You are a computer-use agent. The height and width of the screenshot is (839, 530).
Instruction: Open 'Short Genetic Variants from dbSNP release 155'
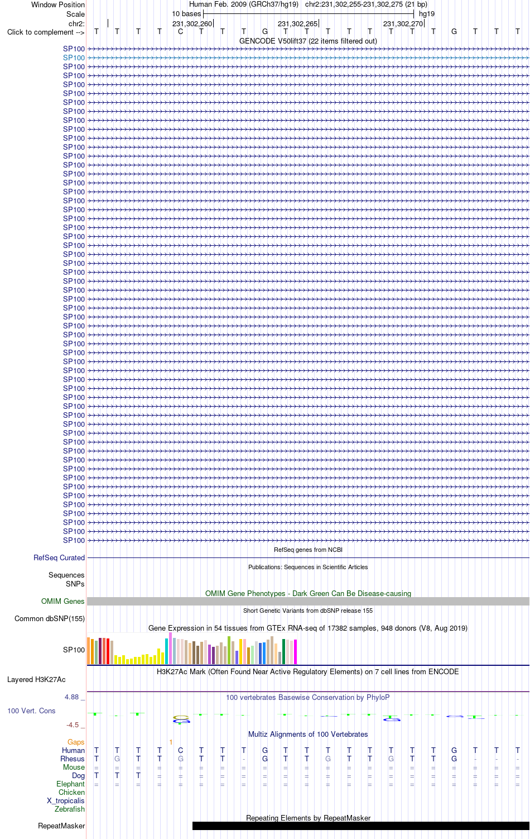308,611
